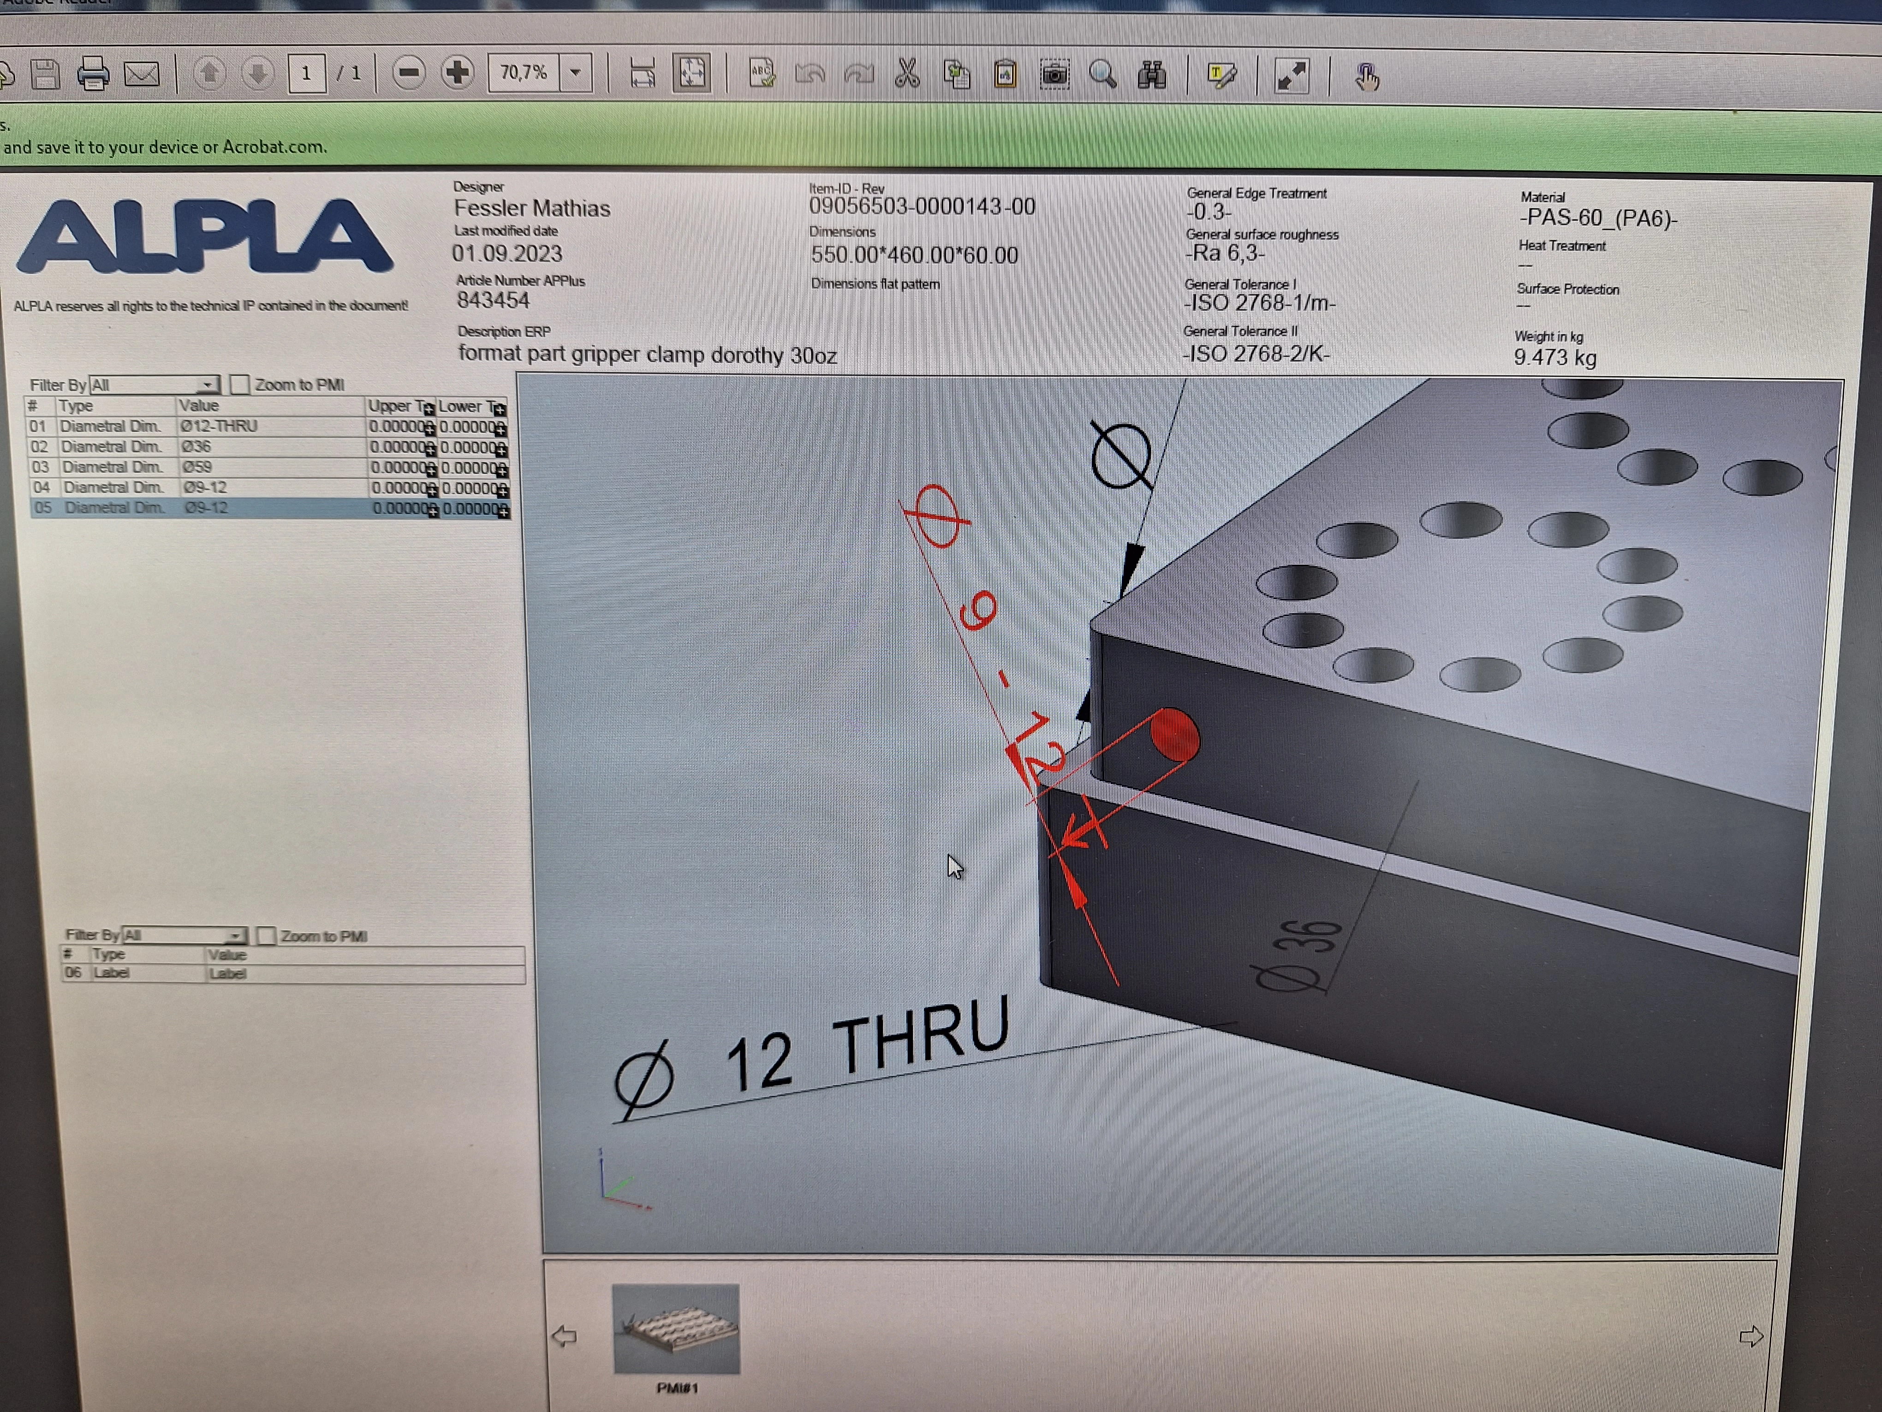
Task: Open the zoom percentage dropdown arrow
Action: pyautogui.click(x=576, y=73)
